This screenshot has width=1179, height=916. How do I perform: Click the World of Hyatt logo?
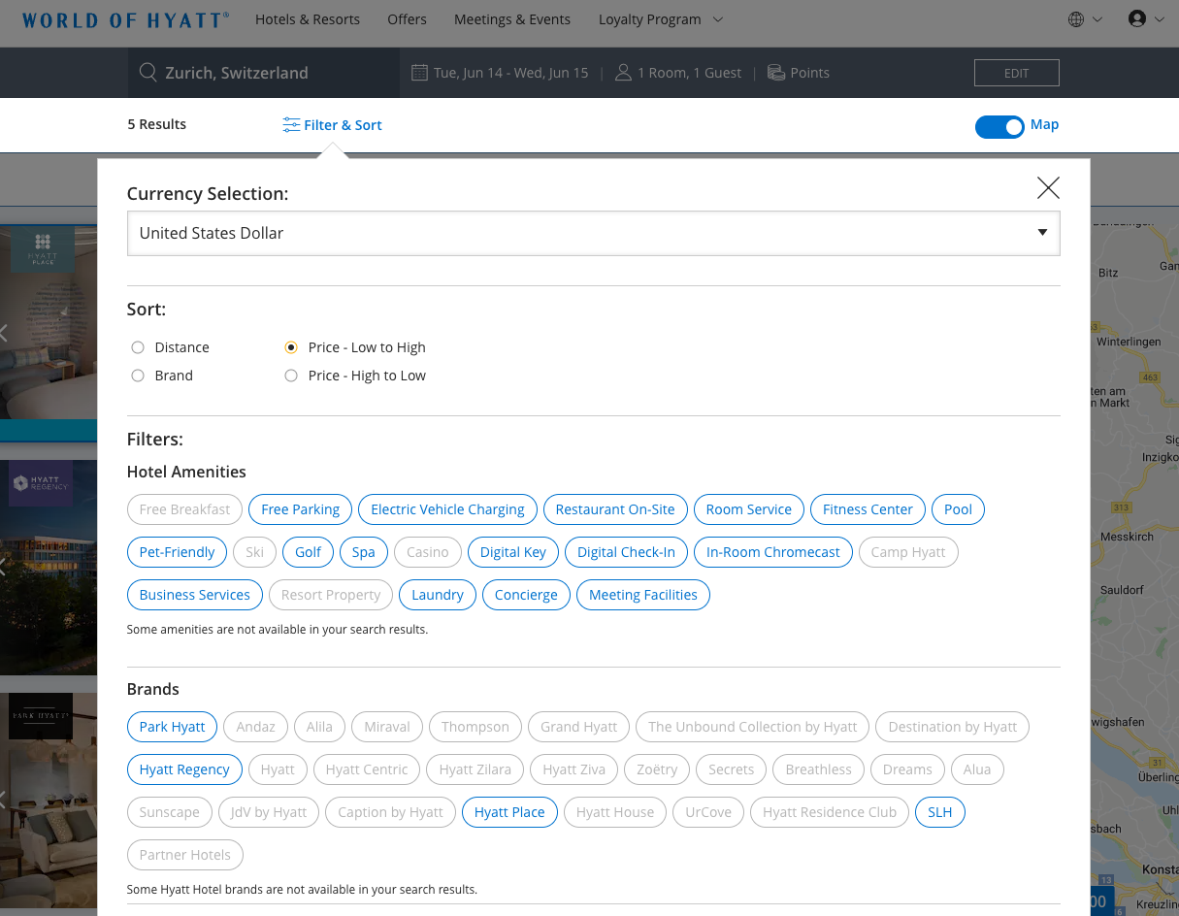click(x=126, y=19)
